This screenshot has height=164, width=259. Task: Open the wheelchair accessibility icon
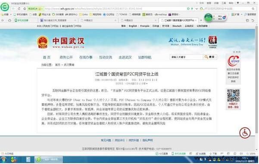(x=245, y=133)
